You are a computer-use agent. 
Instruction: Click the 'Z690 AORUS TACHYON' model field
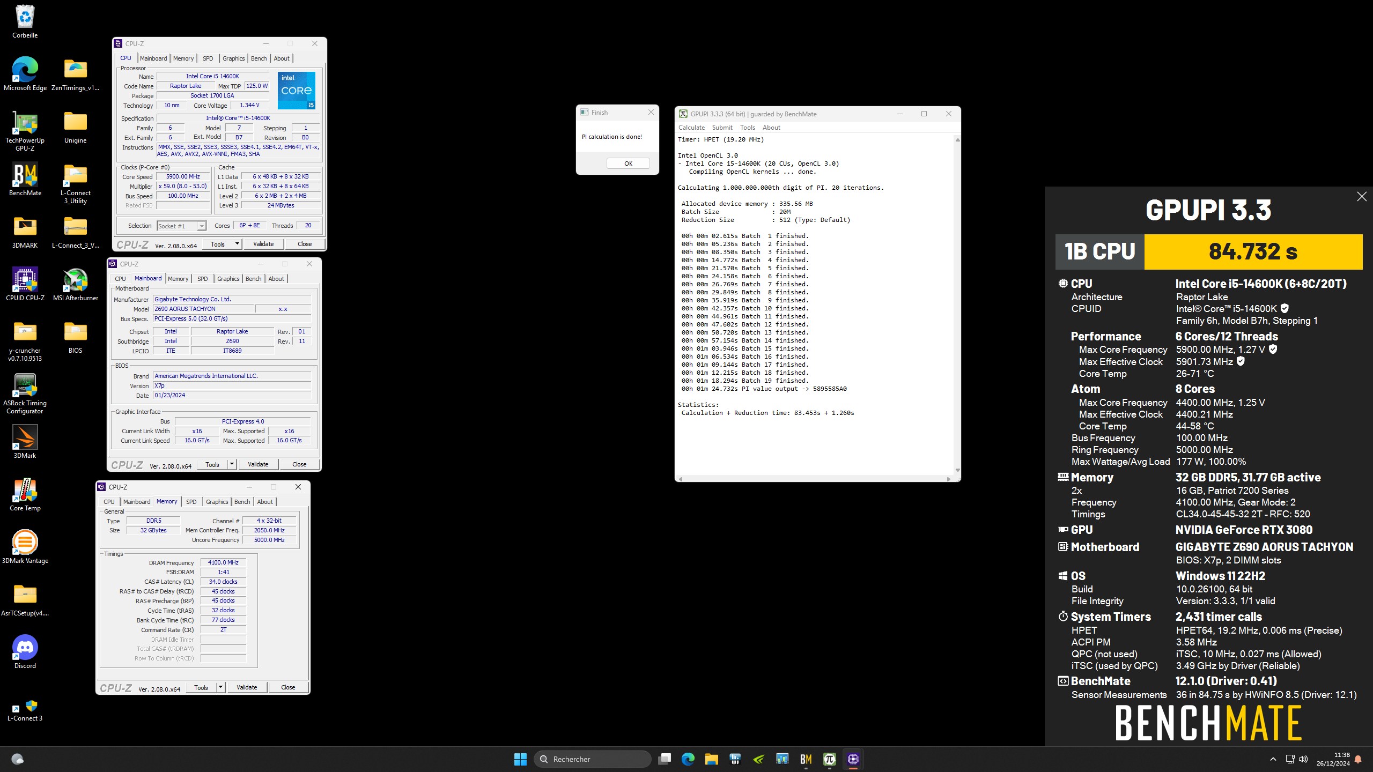click(x=203, y=309)
